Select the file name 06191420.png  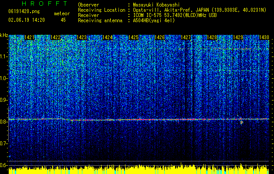click(x=24, y=12)
